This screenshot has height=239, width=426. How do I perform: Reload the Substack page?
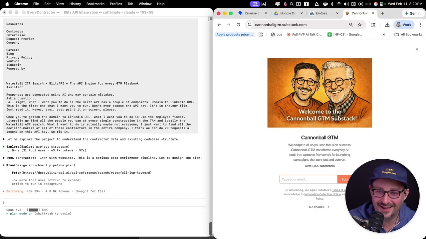tap(238, 25)
